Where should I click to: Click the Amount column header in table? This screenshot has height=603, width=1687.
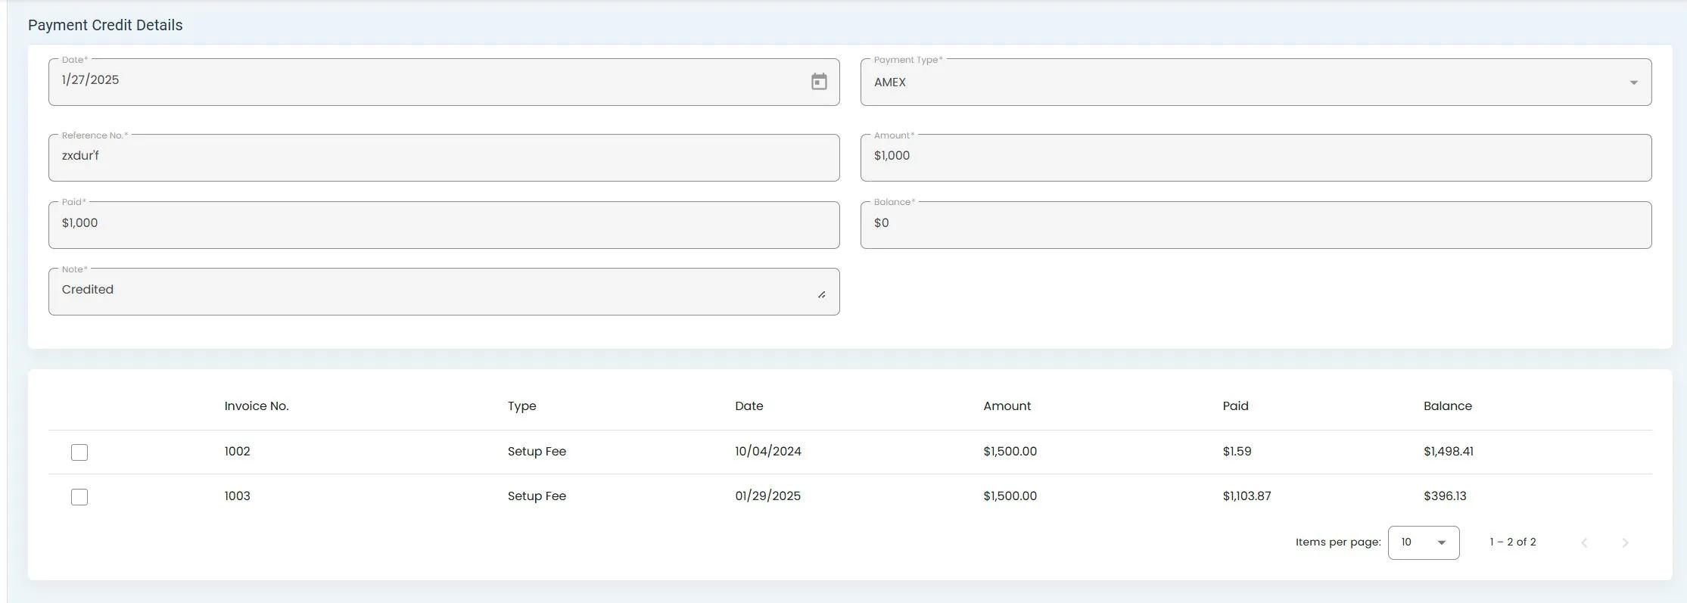pos(1007,406)
